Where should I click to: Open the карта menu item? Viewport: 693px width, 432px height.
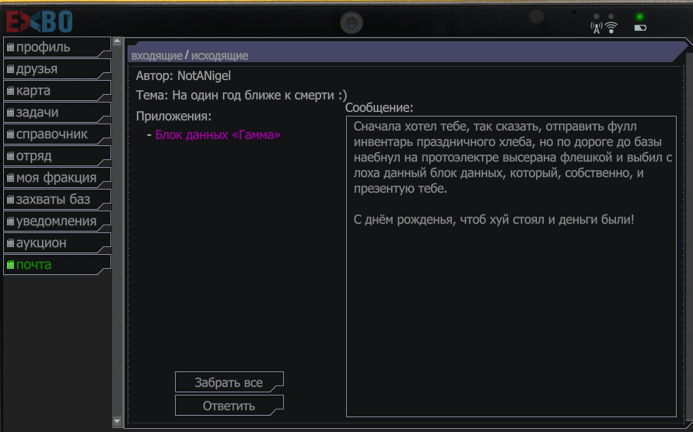tap(57, 90)
